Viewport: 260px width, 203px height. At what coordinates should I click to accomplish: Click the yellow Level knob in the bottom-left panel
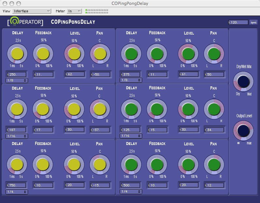click(x=74, y=165)
